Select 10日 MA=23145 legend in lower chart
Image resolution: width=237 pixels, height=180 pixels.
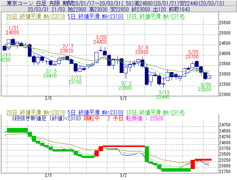155,112
